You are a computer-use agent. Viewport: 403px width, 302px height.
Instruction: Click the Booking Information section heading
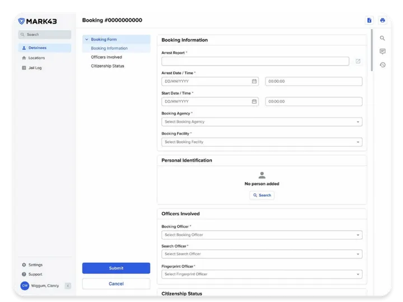point(185,40)
